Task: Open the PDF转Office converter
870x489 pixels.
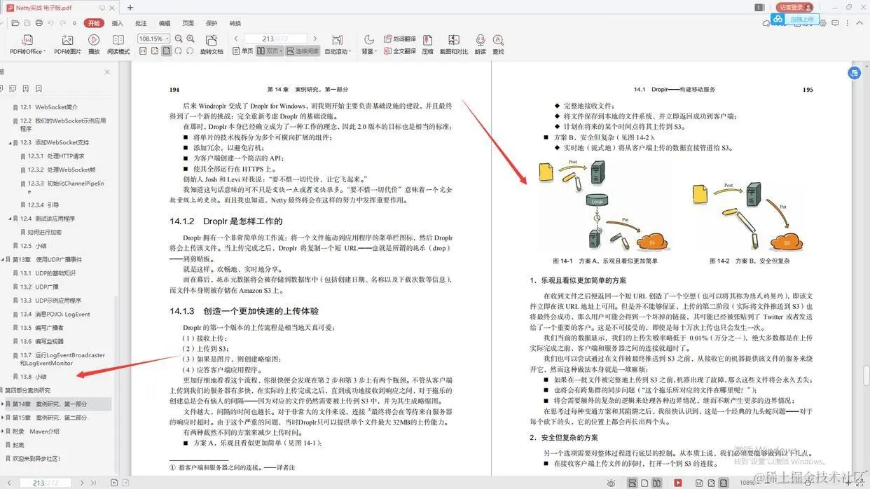Action: click(27, 45)
